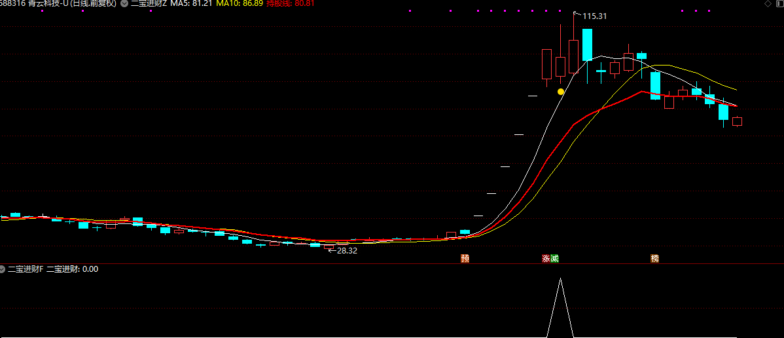Screen dimensions: 784x338
Task: Click the green 减 event marker icon
Action: point(555,259)
